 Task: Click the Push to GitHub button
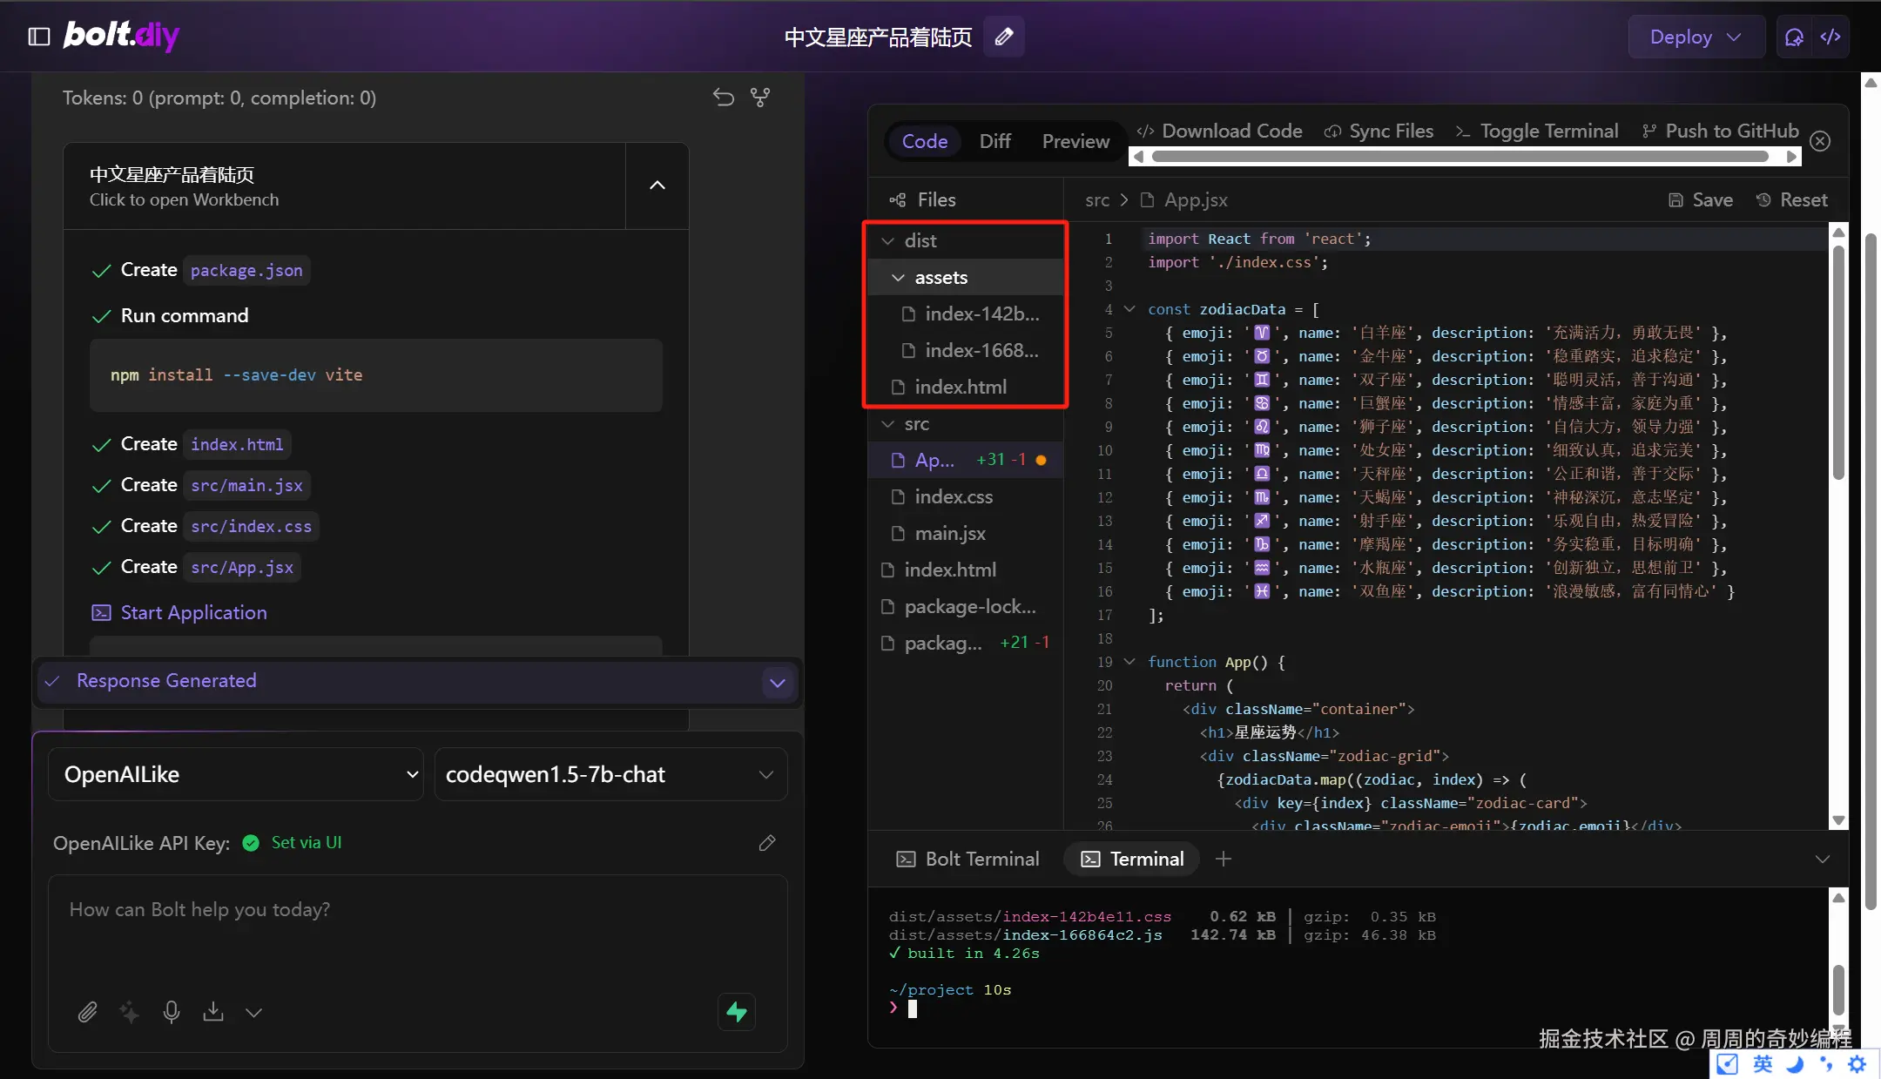(x=1721, y=131)
